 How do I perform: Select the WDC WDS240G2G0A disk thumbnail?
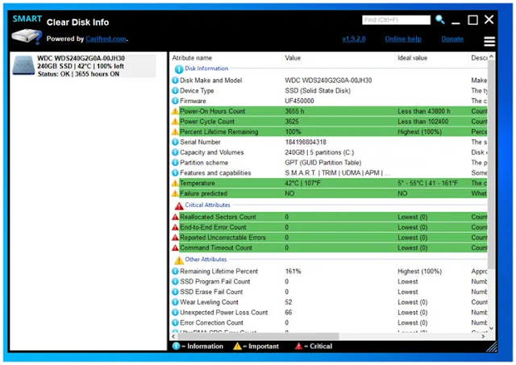23,65
